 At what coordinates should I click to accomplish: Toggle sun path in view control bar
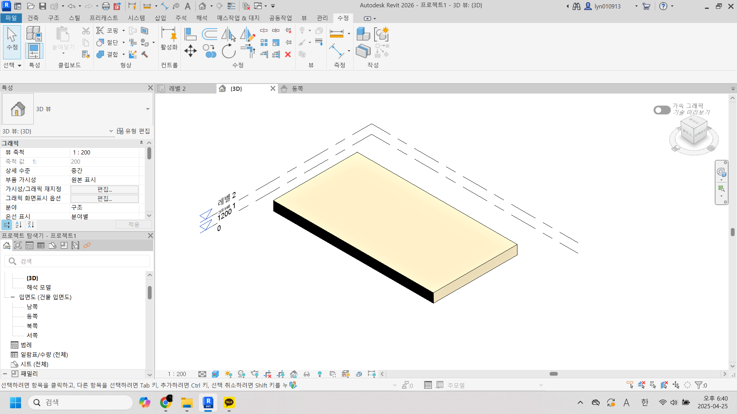(228, 374)
